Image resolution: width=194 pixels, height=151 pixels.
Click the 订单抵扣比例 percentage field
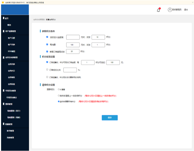70,70
